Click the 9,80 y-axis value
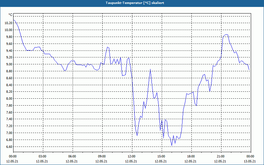264x165 pixels. click(x=9, y=37)
